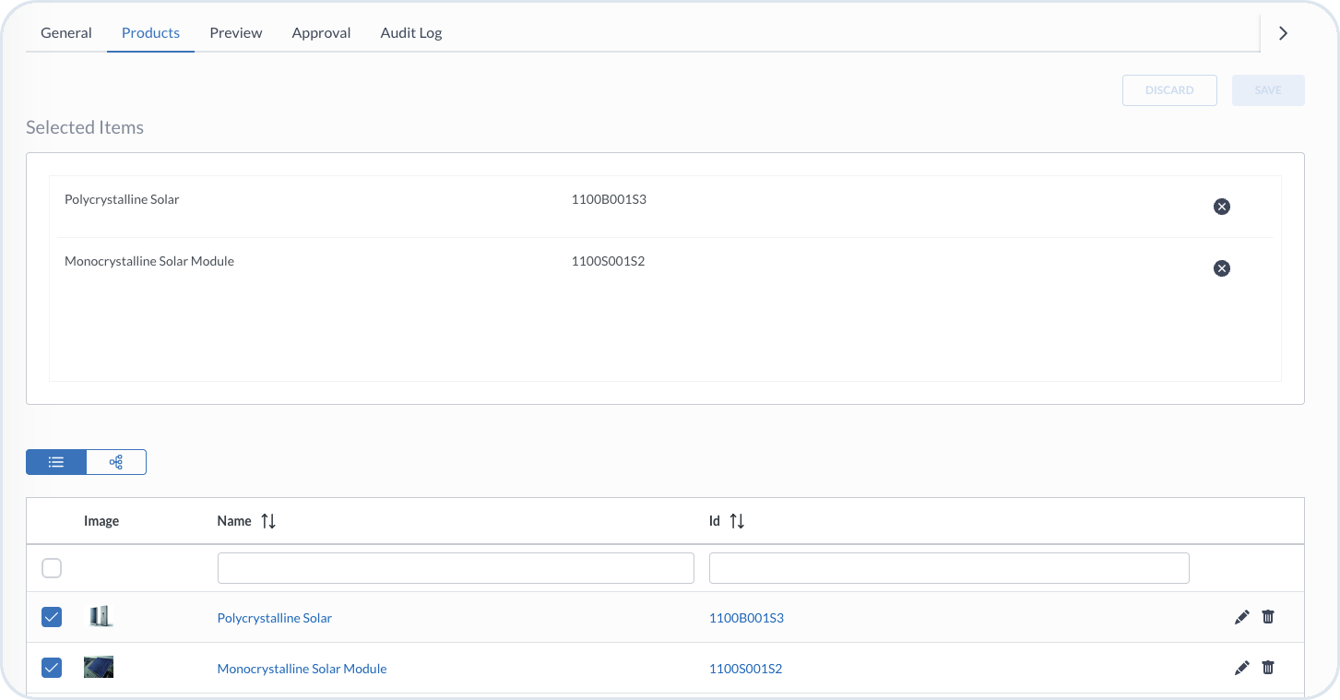Open the 1100S001S2 id link in table

(745, 669)
